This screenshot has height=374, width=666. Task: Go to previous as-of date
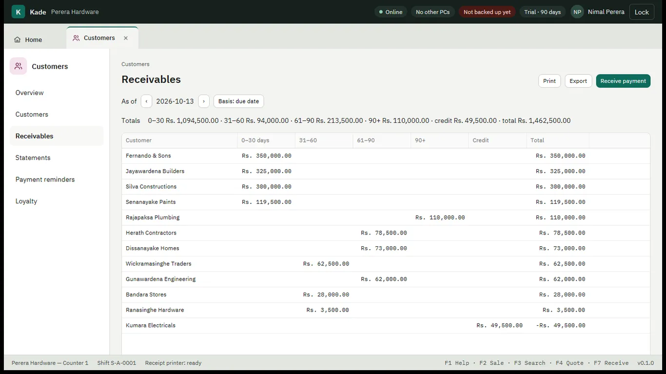[x=146, y=101]
